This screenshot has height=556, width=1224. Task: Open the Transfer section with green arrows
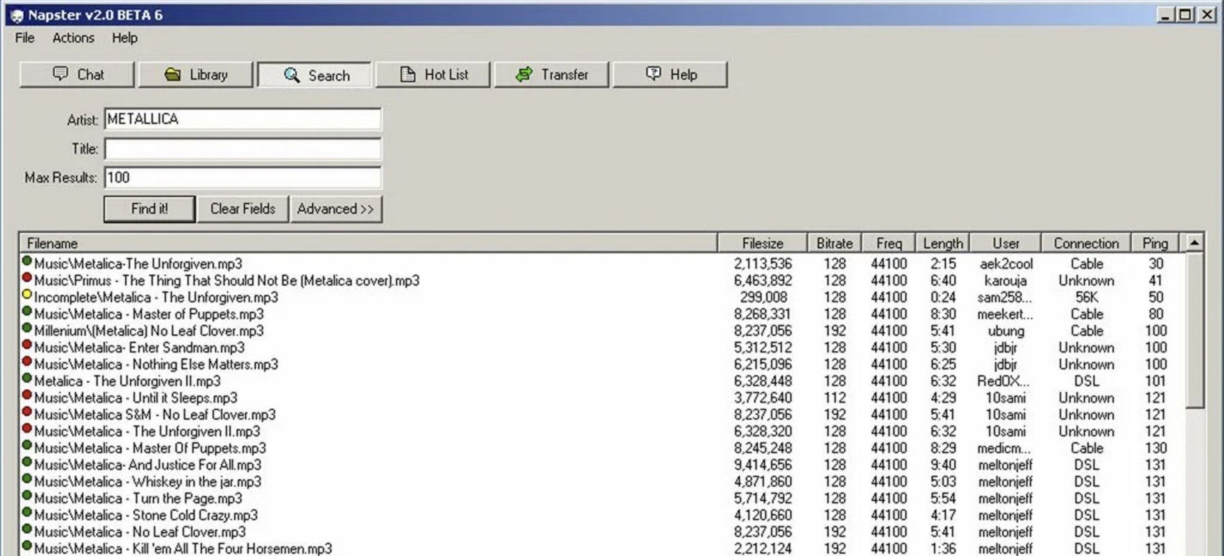point(551,75)
